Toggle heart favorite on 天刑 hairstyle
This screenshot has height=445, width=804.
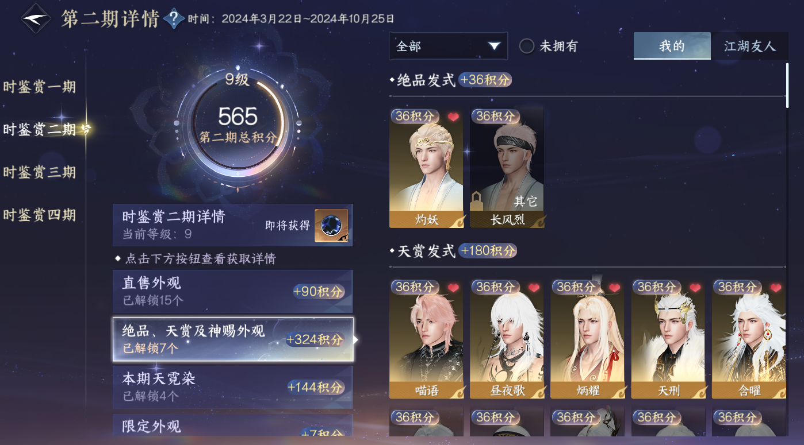695,288
